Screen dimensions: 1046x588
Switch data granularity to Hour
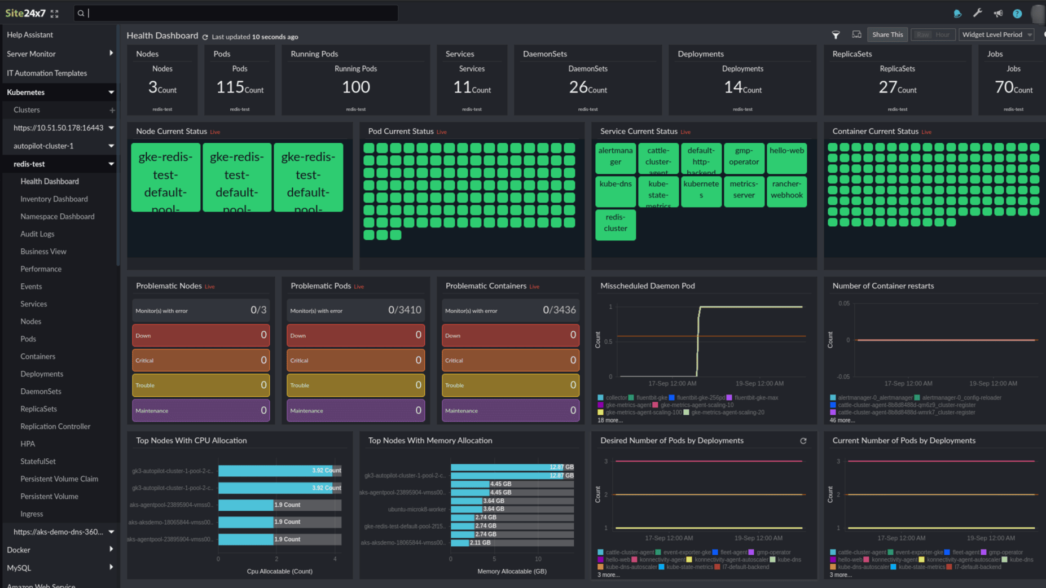coord(943,35)
